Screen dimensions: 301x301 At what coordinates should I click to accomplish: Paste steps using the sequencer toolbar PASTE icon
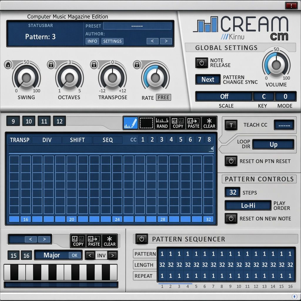193,123
